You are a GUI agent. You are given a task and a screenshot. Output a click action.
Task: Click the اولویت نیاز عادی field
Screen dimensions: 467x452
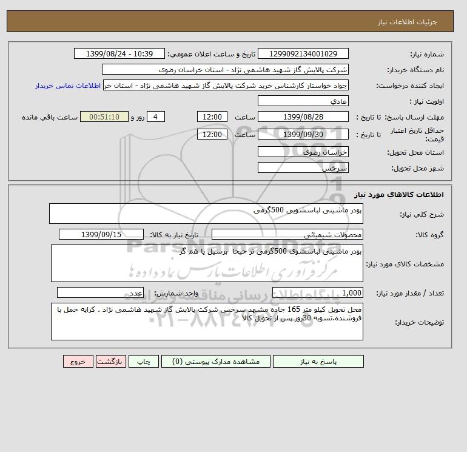click(x=303, y=101)
